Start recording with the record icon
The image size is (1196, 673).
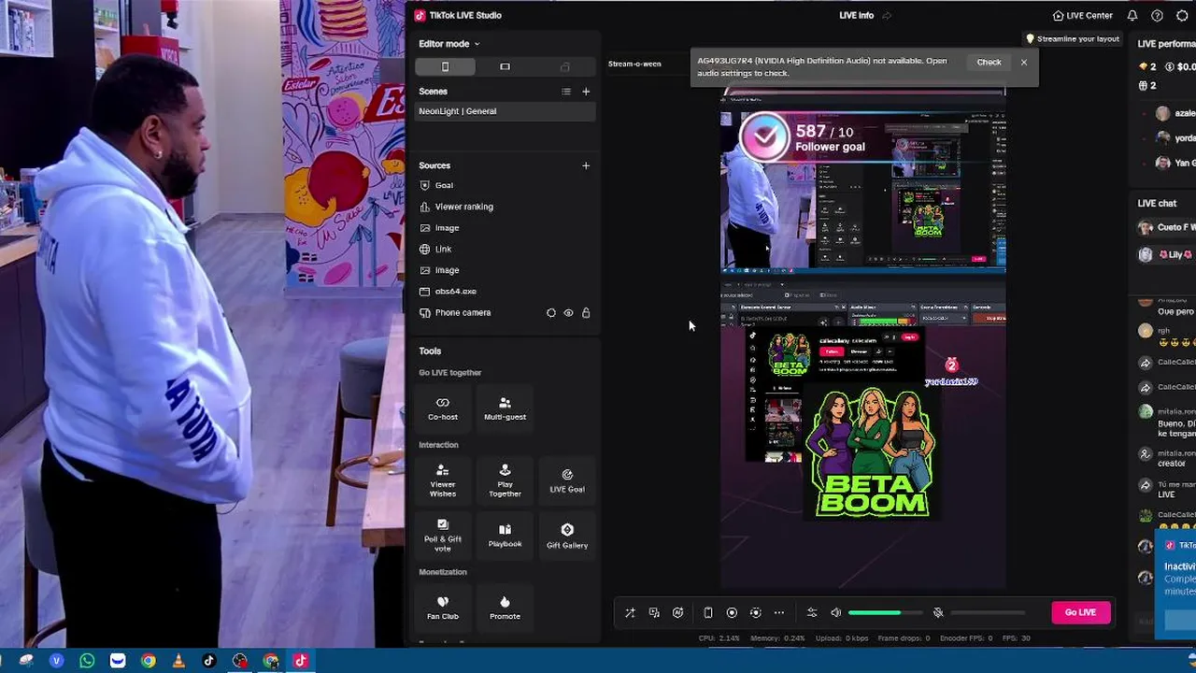tap(732, 613)
